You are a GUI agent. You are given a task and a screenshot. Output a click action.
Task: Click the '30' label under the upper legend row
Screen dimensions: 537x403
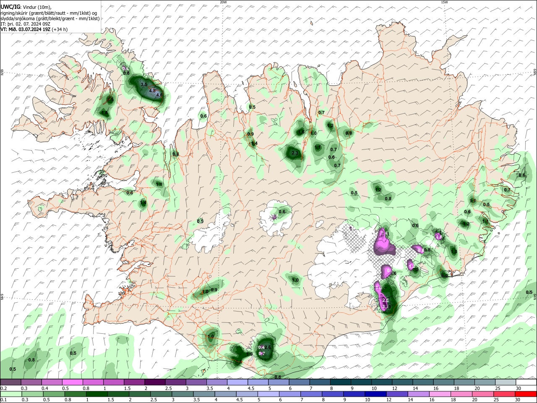coord(519,388)
